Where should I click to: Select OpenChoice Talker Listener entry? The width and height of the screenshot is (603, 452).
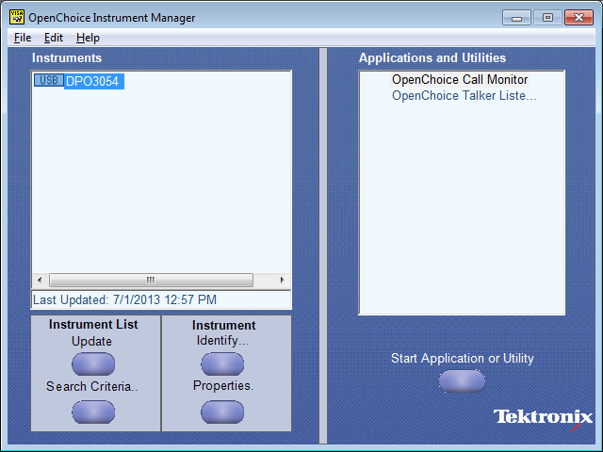pos(464,95)
